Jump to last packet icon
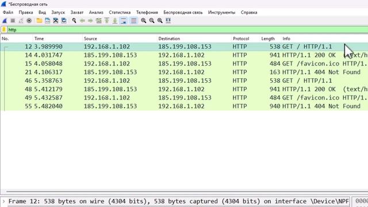 tap(115, 21)
